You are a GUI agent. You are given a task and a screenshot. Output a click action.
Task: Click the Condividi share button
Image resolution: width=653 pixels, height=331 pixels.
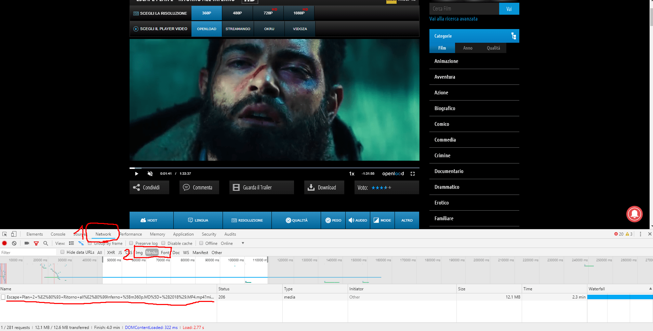coord(149,187)
